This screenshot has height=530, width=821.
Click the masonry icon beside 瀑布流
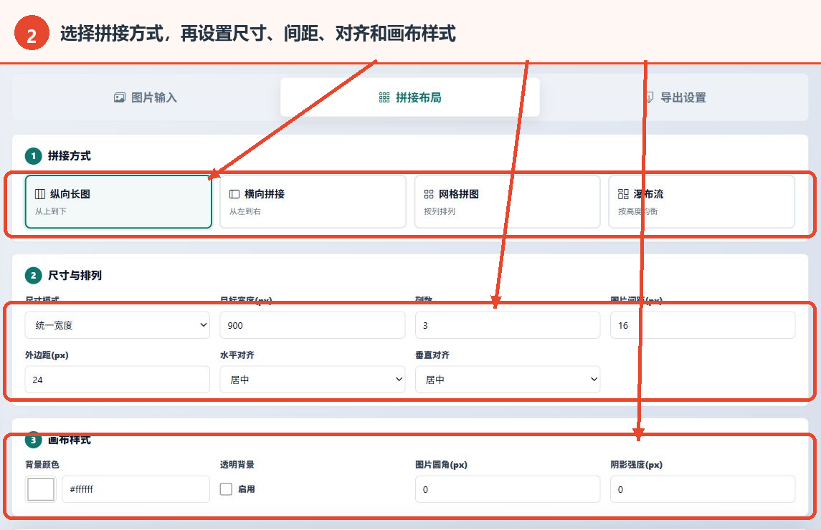tap(623, 194)
